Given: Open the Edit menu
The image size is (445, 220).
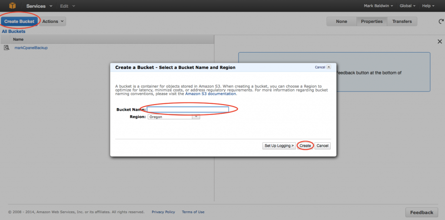Looking at the screenshot, I should pyautogui.click(x=67, y=6).
